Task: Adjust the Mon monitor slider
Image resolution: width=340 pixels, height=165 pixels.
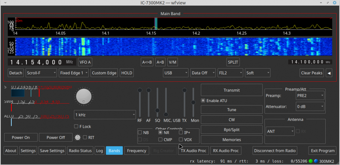Action: click(x=193, y=102)
